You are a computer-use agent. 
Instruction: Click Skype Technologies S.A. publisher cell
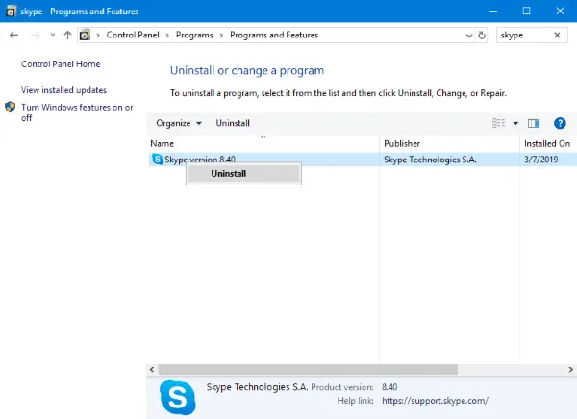tap(430, 160)
